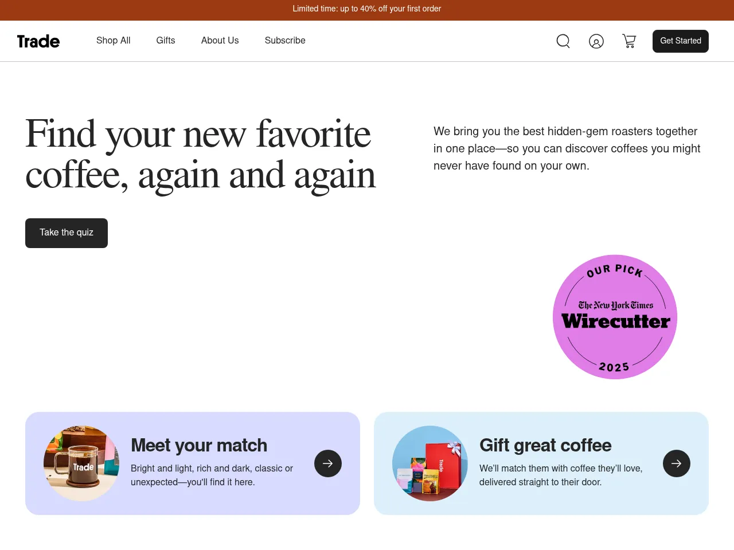Click the Wirecutter 2025 Our Pick badge
This screenshot has width=734, height=550.
615,317
